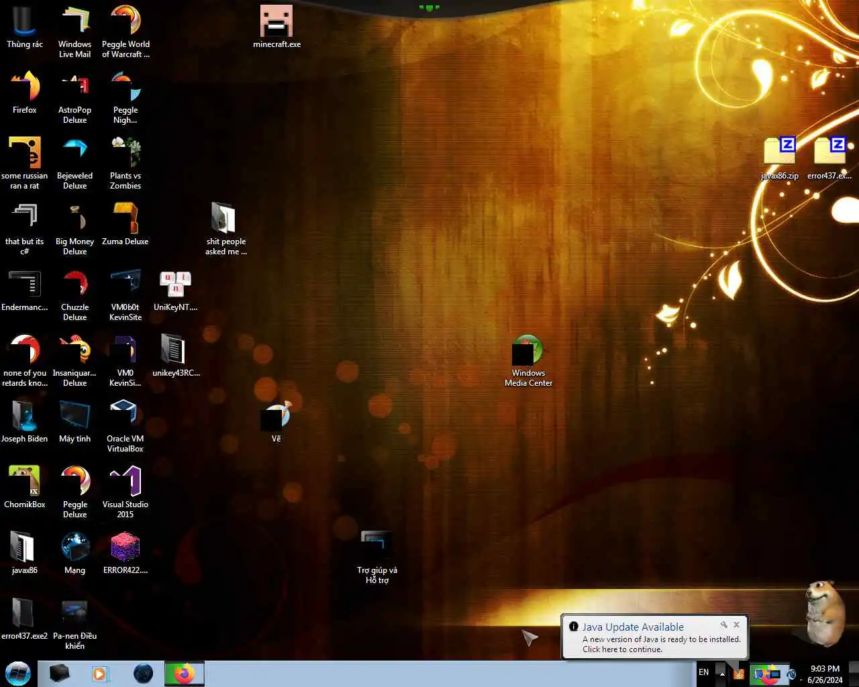Image resolution: width=859 pixels, height=687 pixels.
Task: Open the Windows Start menu orb
Action: [18, 674]
